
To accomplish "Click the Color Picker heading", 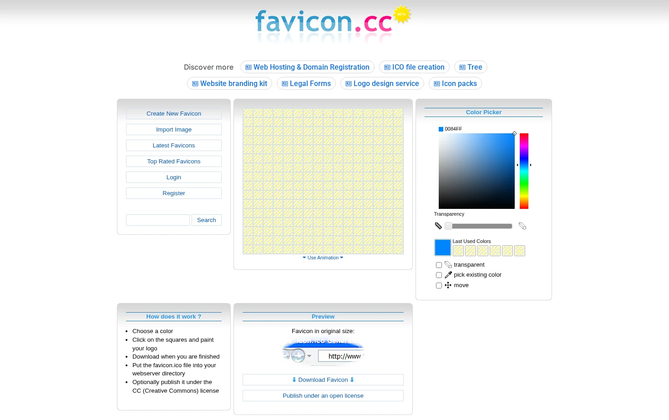I will point(484,112).
